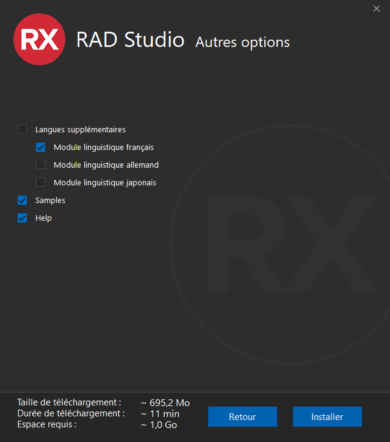This screenshot has width=390, height=442.
Task: Click the download size value 695,2 Mo
Action: coord(165,402)
